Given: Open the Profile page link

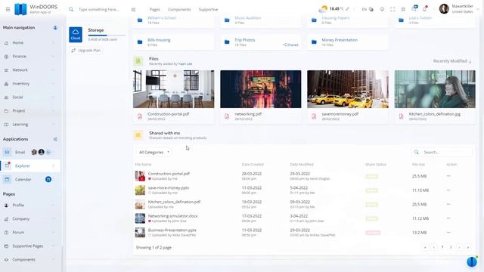Looking at the screenshot, I should 30,205.
